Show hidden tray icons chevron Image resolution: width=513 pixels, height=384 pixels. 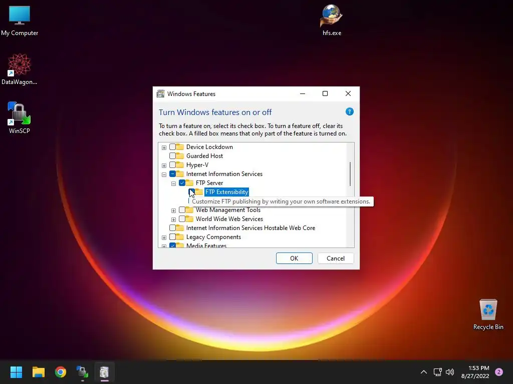click(x=424, y=372)
